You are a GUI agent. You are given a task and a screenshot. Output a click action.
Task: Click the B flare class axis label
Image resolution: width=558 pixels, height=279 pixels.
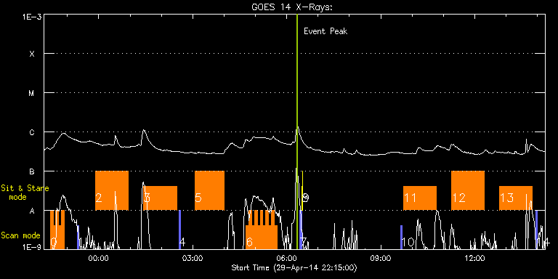(x=32, y=172)
